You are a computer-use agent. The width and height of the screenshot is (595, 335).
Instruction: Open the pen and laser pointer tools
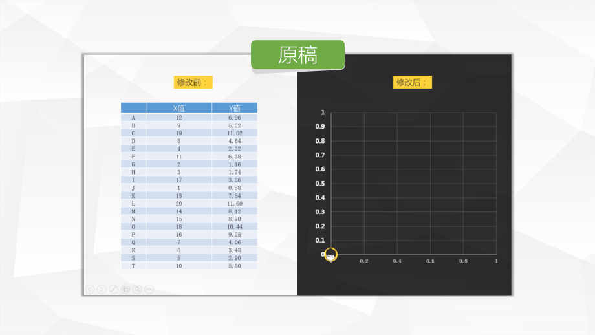pos(113,289)
